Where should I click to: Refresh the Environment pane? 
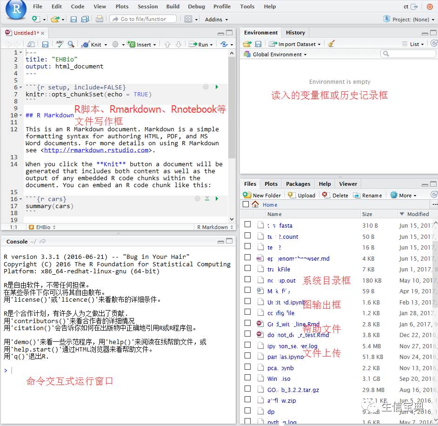pos(434,43)
